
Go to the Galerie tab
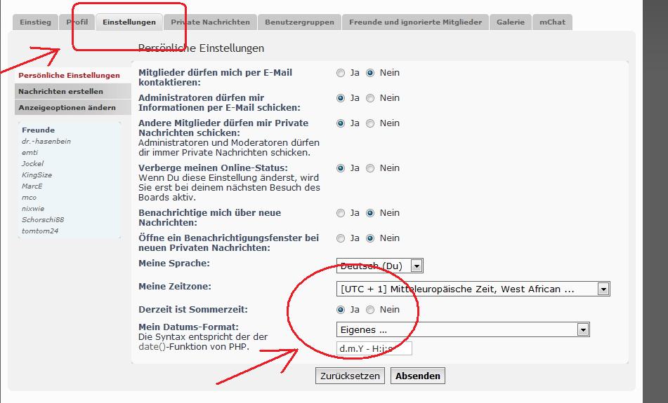coord(510,22)
